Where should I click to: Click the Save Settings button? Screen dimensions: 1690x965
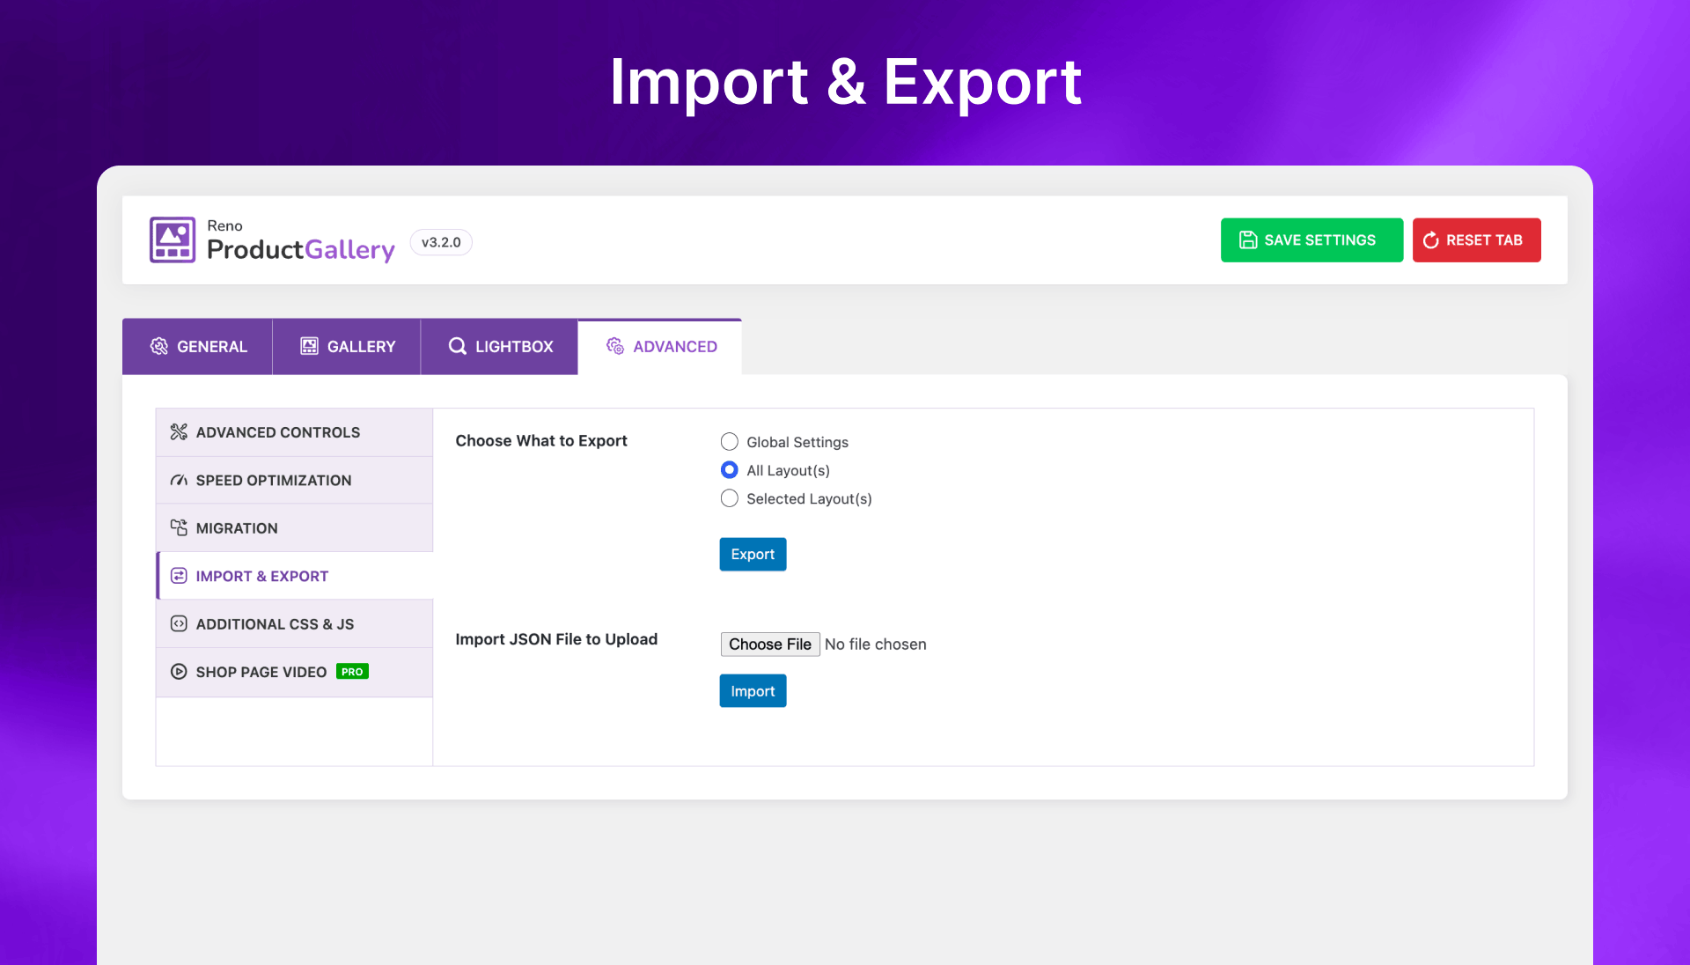coord(1312,240)
